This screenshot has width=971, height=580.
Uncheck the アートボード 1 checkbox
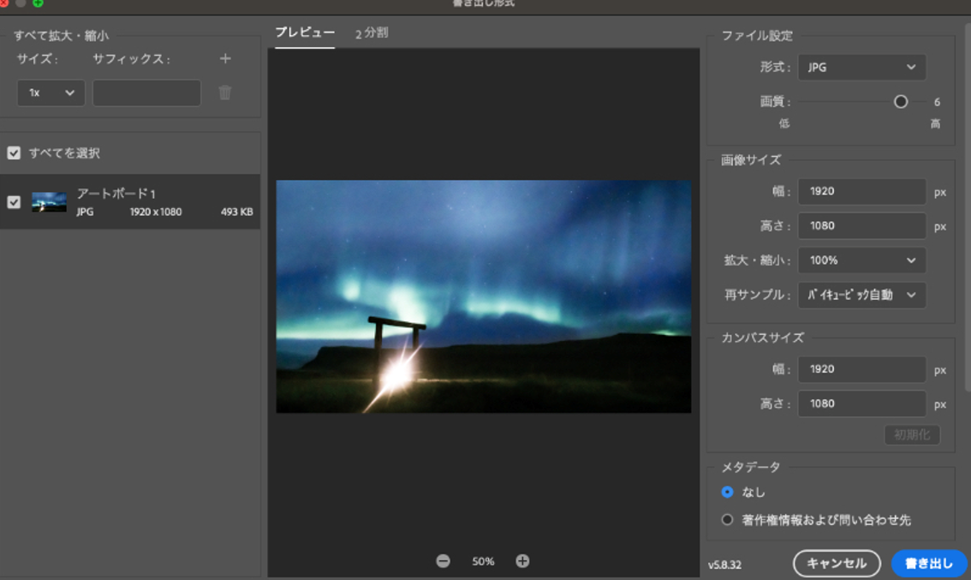[x=14, y=202]
